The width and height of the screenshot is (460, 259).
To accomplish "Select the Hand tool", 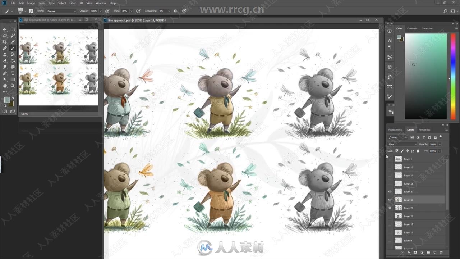I will 5,86.
